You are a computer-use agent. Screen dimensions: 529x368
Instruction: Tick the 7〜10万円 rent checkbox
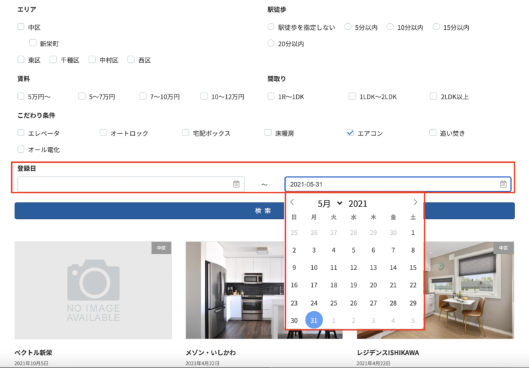click(x=143, y=96)
